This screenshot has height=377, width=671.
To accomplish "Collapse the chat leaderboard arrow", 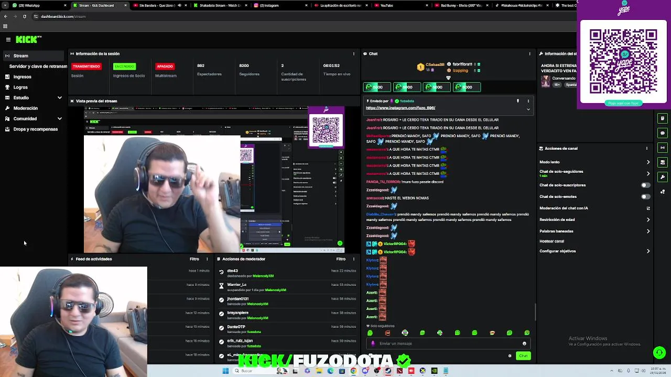I will pyautogui.click(x=448, y=78).
